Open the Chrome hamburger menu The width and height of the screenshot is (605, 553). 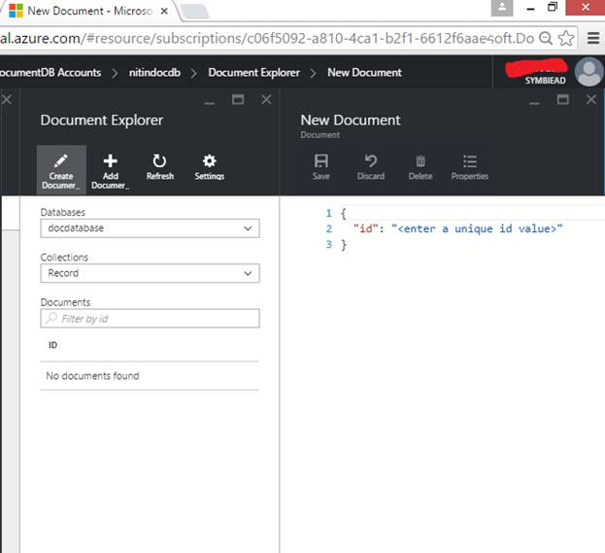(x=592, y=39)
